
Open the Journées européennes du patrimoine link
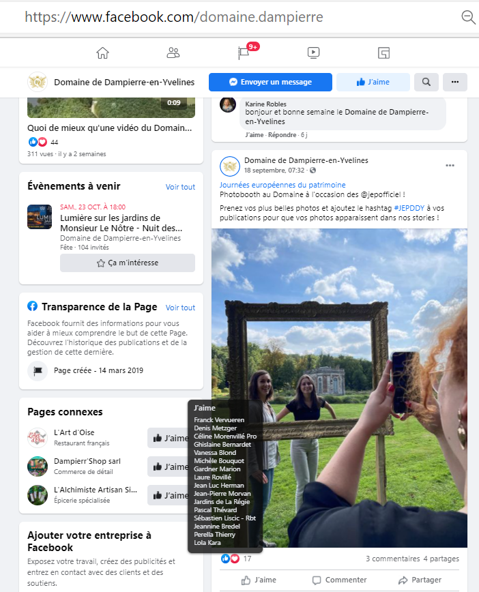[282, 185]
